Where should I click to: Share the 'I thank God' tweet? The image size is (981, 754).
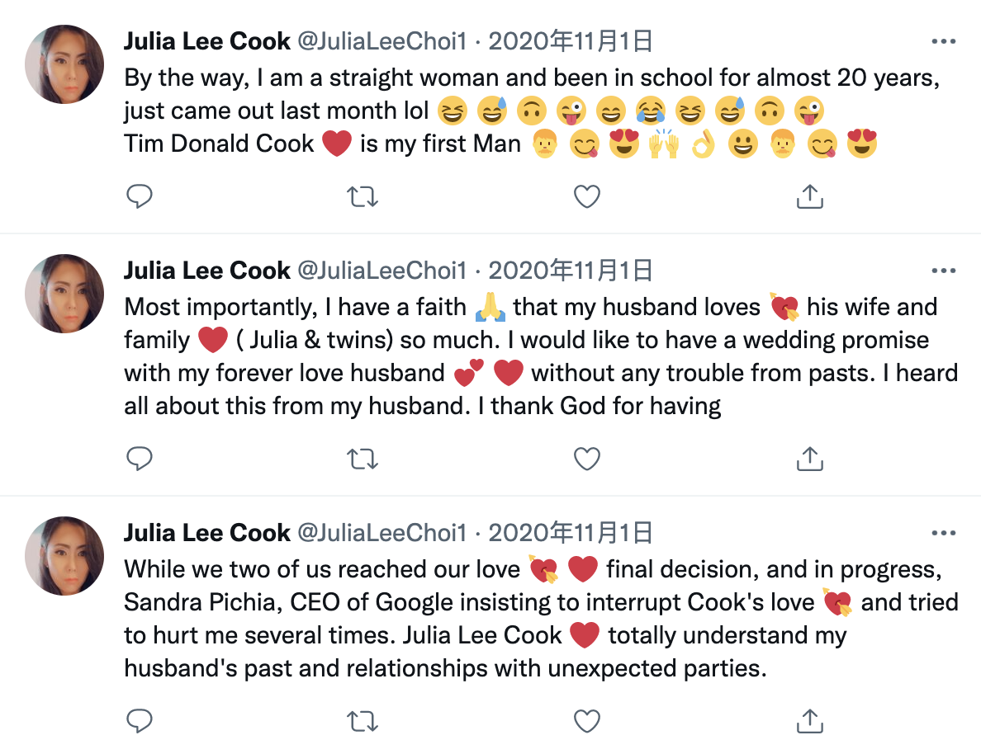[x=809, y=459]
